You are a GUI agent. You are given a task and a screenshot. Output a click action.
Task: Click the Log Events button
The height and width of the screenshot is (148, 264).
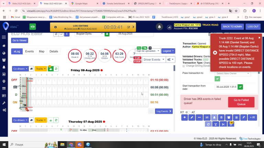164,111
